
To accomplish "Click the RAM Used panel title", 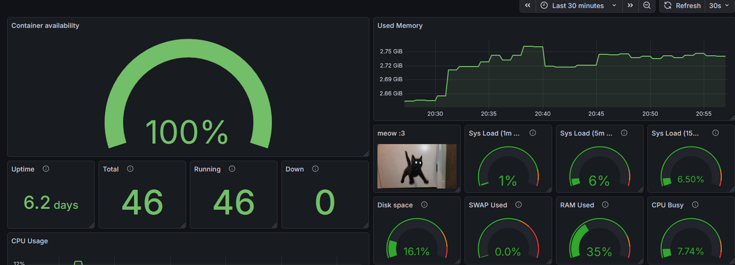I will pyautogui.click(x=577, y=205).
